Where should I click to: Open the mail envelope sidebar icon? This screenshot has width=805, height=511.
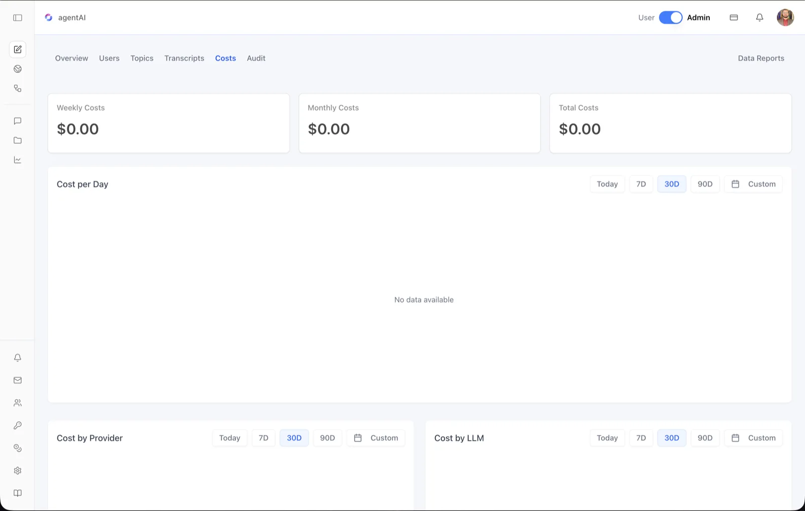pyautogui.click(x=18, y=380)
